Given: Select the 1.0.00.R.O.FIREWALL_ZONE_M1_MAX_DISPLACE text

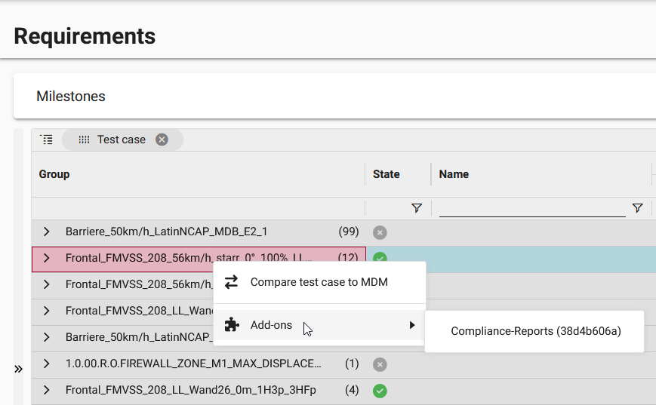Looking at the screenshot, I should 193,364.
